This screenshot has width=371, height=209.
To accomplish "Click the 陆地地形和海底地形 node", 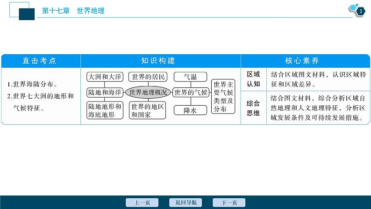I will click(x=105, y=110).
